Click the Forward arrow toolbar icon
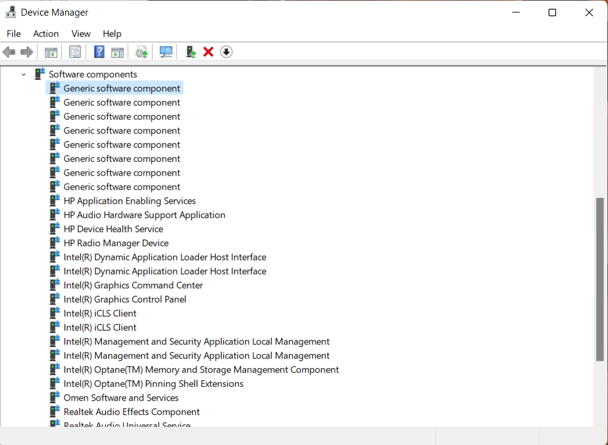Viewport: 608px width, 445px height. (26, 52)
